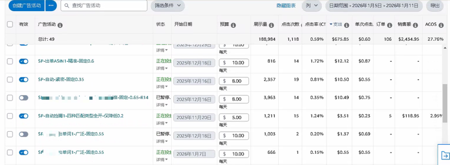Click the 隐藏图表 link
The width and height of the screenshot is (450, 165).
coord(286,5)
